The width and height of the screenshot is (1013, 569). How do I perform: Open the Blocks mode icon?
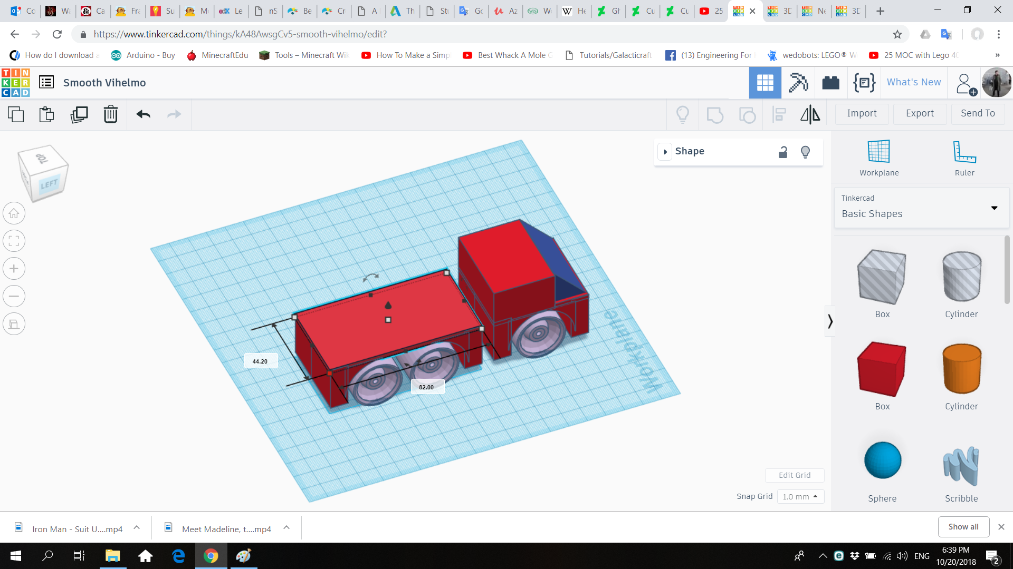(x=798, y=83)
